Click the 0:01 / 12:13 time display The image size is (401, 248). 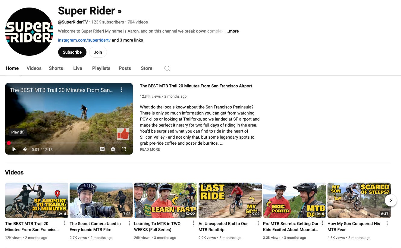[x=42, y=149]
